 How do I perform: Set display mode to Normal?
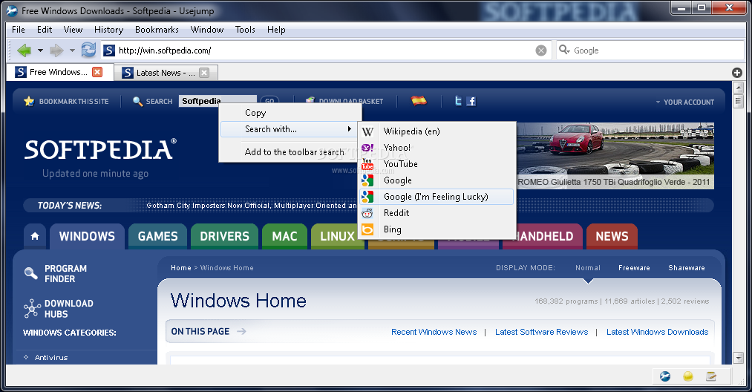(588, 268)
